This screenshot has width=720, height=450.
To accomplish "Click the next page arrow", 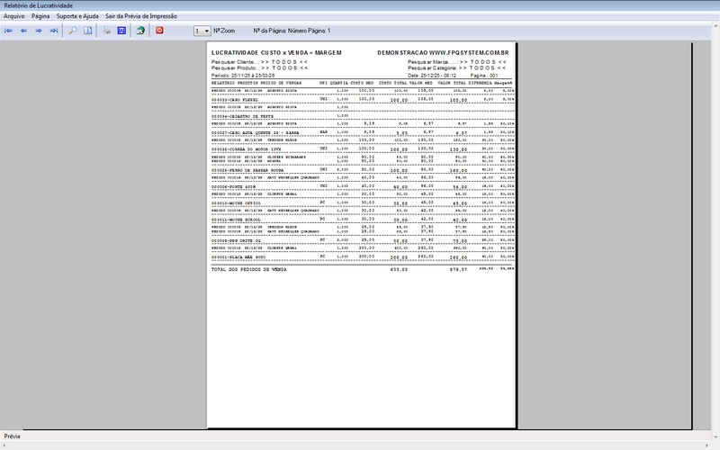I will coord(39,31).
